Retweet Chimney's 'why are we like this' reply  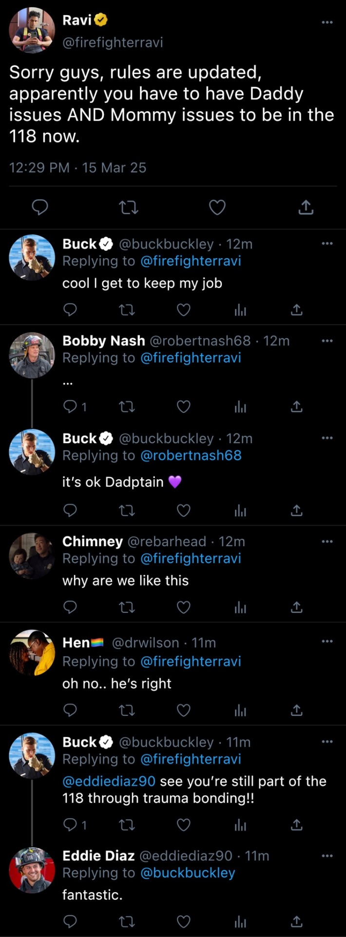127,607
